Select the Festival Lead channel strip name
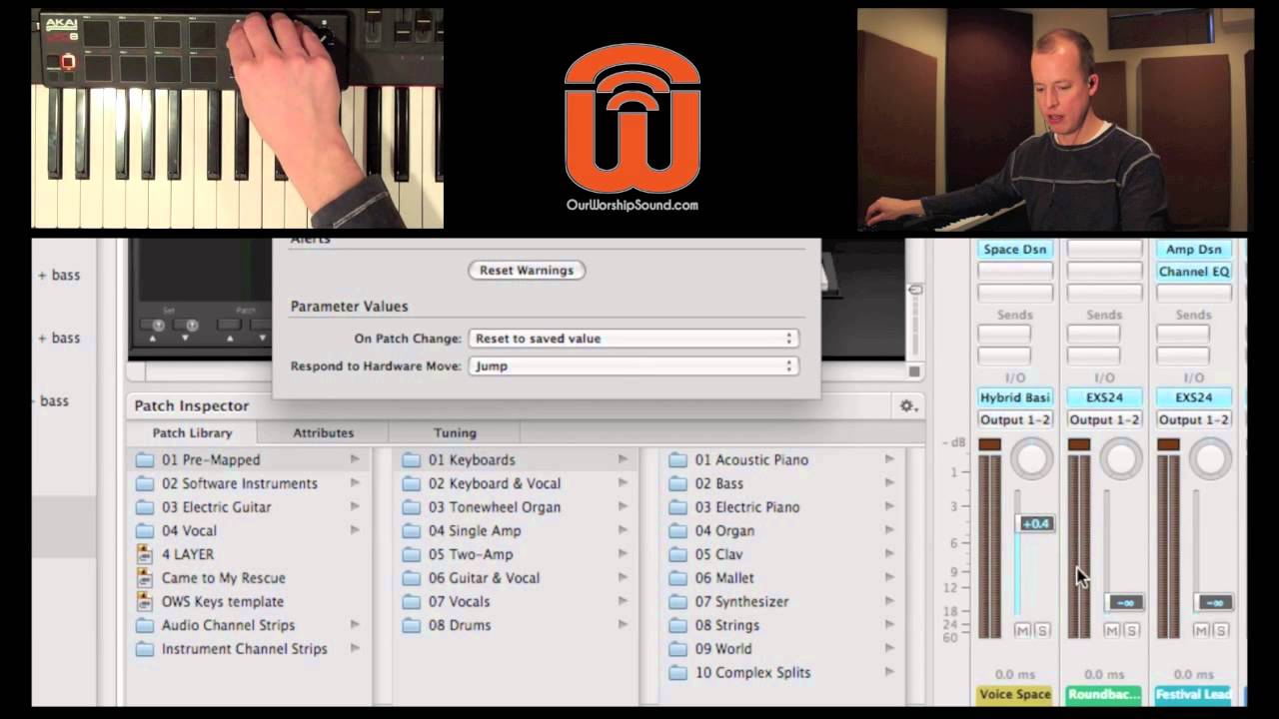The height and width of the screenshot is (719, 1279). (1194, 694)
